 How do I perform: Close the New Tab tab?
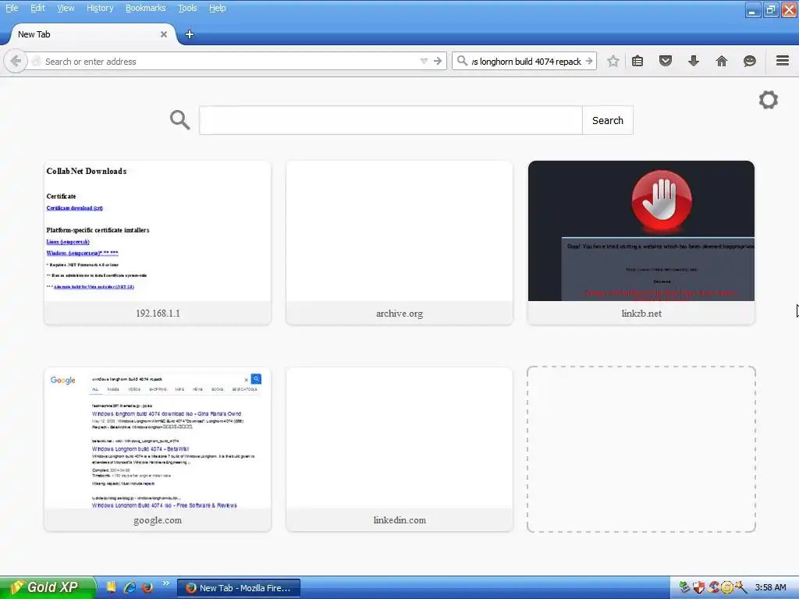click(164, 34)
